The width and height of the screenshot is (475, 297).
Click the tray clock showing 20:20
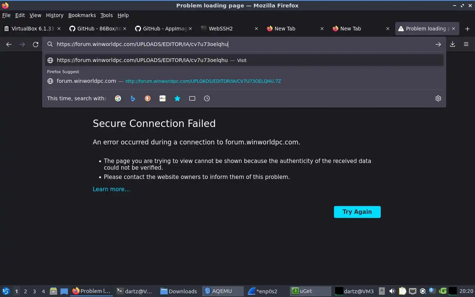click(466, 291)
